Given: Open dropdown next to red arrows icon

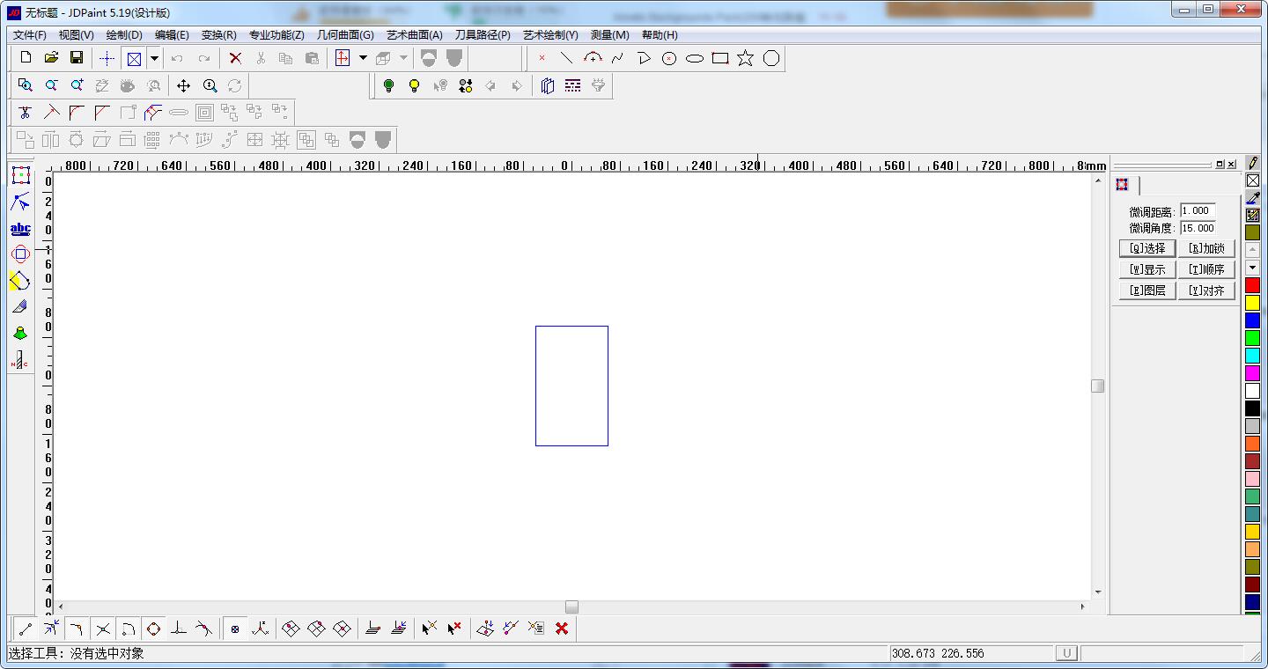Looking at the screenshot, I should pos(363,58).
